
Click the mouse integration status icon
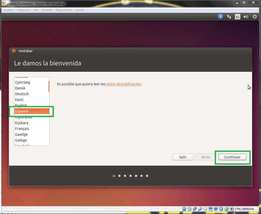[227, 209]
